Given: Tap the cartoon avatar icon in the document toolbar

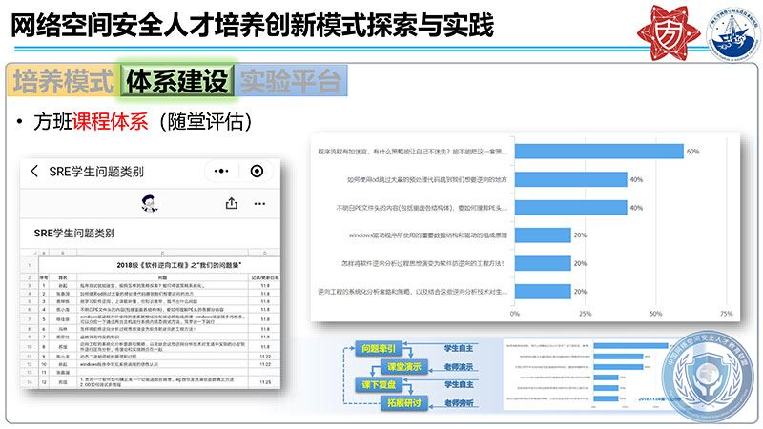Looking at the screenshot, I should 150,204.
